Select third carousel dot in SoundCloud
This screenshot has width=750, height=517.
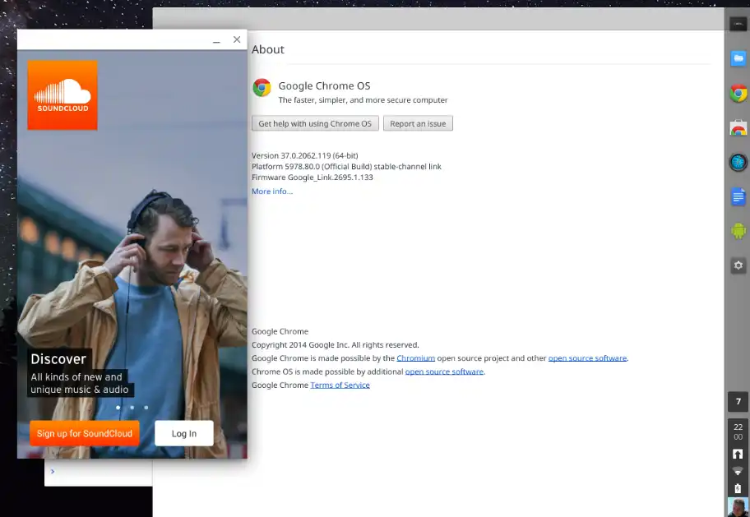pos(146,408)
